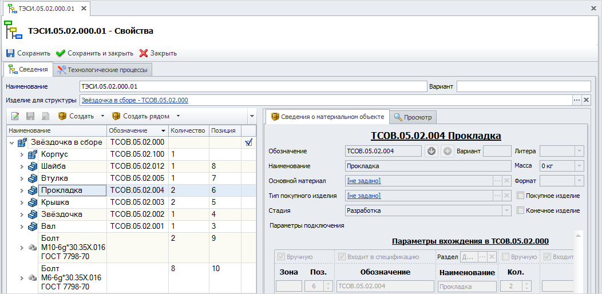602x294 pixels.
Task: Open the Стадия dropdown
Action: pos(506,210)
